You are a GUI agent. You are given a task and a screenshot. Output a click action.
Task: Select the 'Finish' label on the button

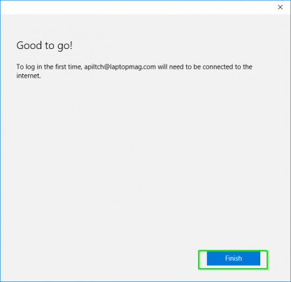pyautogui.click(x=234, y=258)
